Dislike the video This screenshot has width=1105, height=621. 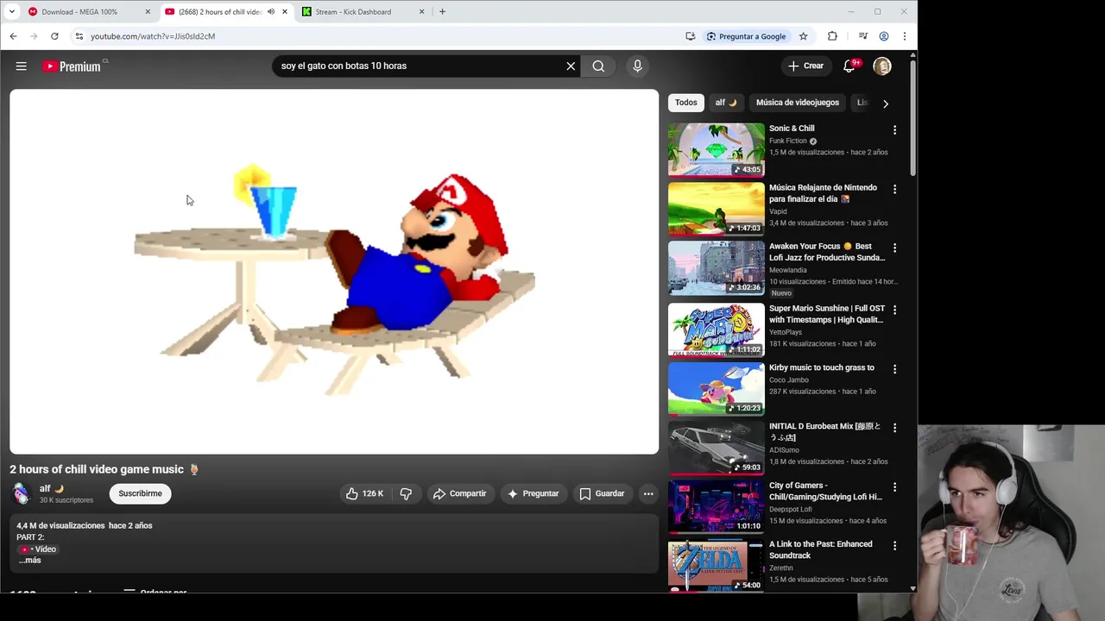[406, 493]
